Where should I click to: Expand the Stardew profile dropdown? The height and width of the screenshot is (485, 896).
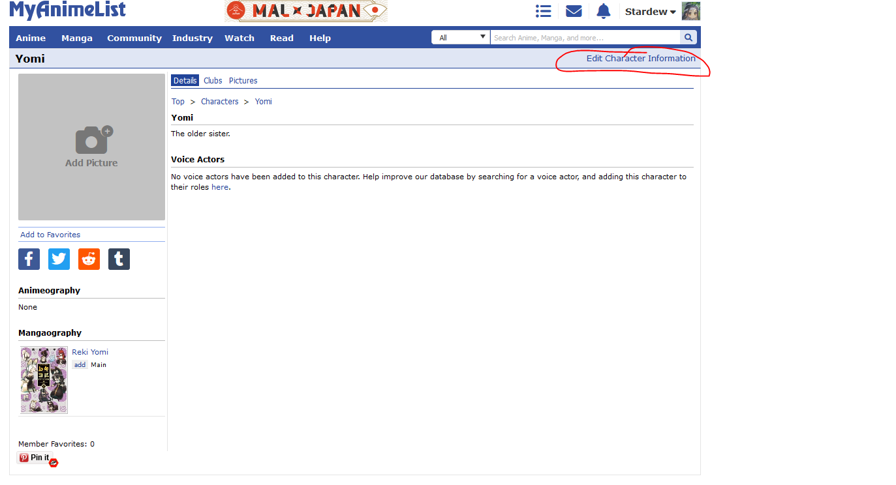[x=650, y=12]
